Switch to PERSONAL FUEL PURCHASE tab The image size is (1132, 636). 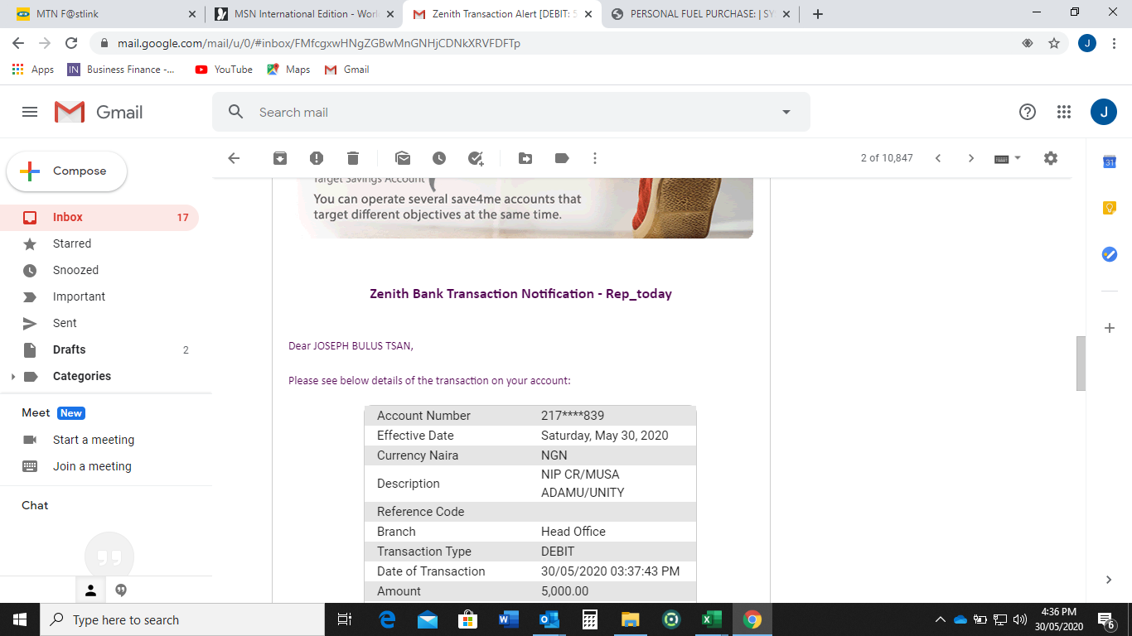700,14
